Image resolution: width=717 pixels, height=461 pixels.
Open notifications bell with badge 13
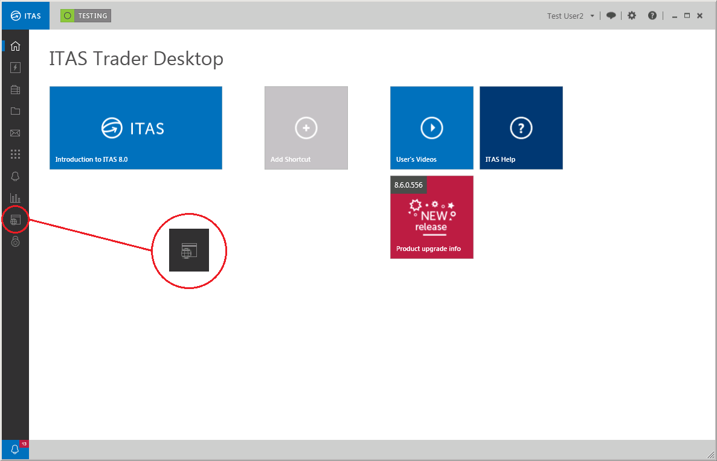click(15, 450)
